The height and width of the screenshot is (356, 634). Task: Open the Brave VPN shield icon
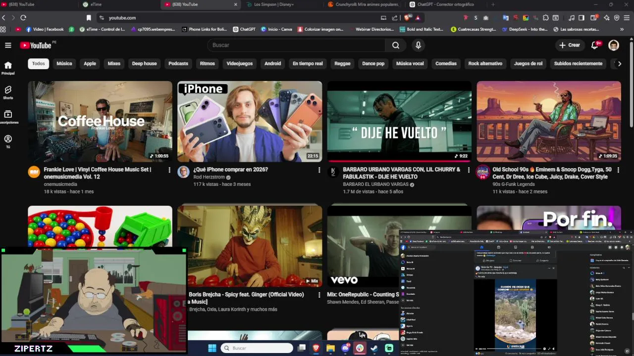[x=617, y=18]
